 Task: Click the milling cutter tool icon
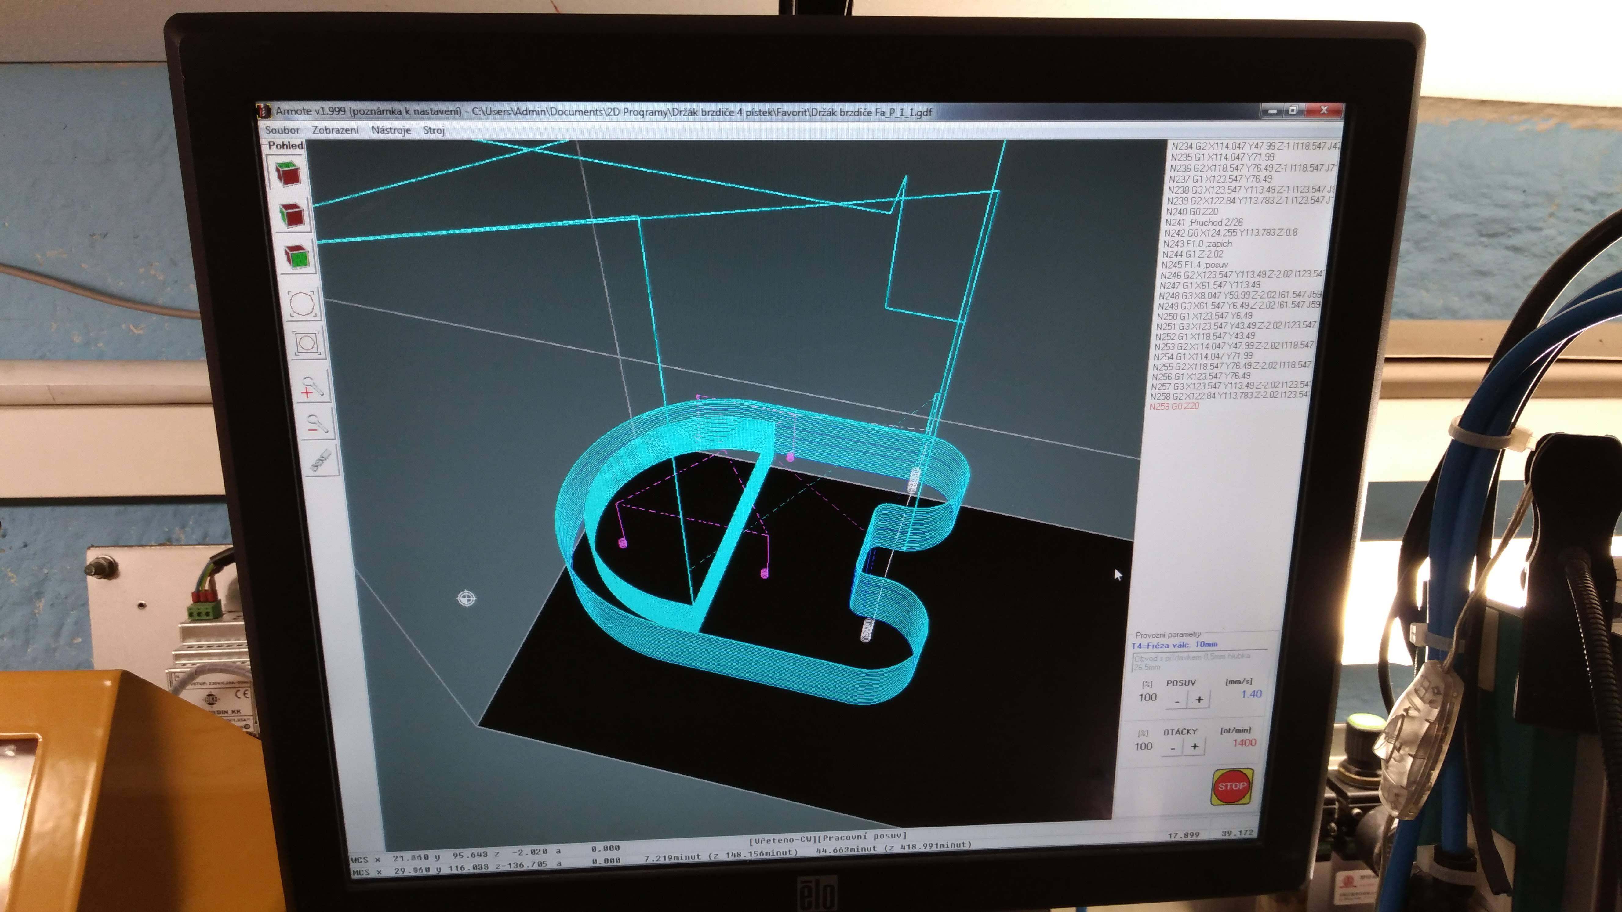(x=322, y=460)
